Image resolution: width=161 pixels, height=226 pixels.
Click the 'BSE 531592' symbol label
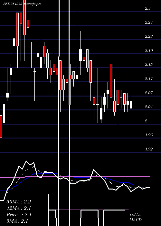coord(13,4)
